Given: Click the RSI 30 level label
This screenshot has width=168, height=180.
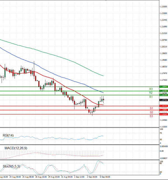Looking at the screenshot, I should tap(161, 139).
